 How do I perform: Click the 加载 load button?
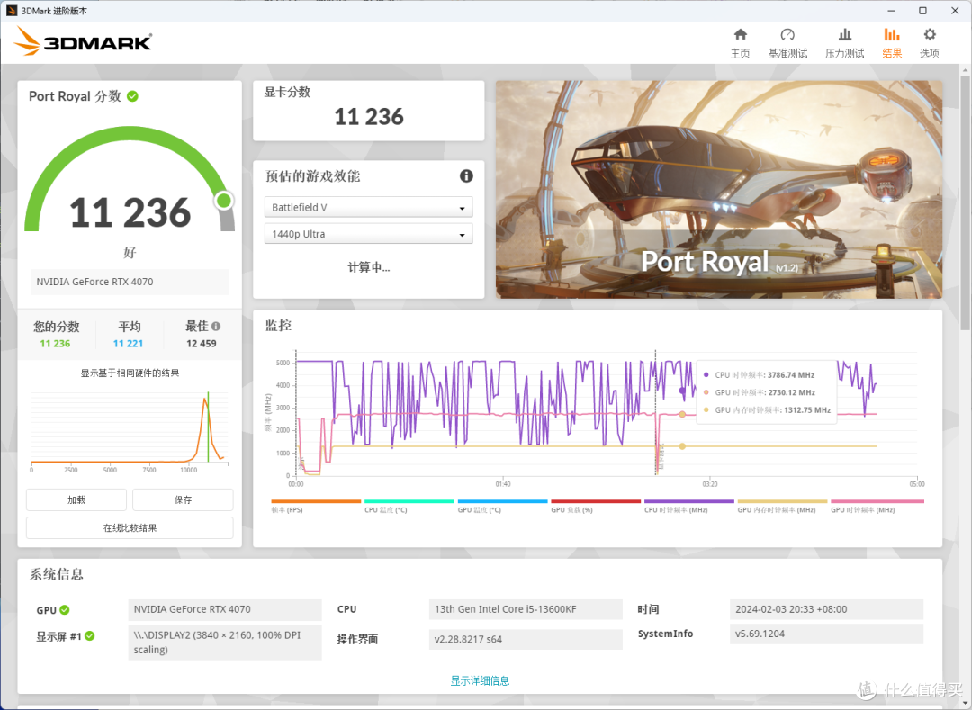(x=76, y=499)
